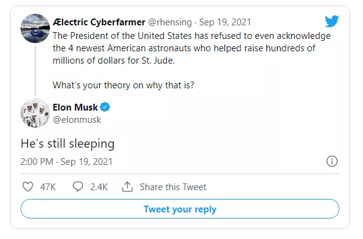Screen dimensions: 363x239
Task: Click the 2.4K replies count
Action: point(99,187)
